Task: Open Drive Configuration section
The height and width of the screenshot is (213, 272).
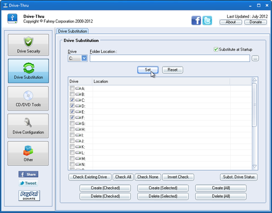Action: [x=28, y=126]
